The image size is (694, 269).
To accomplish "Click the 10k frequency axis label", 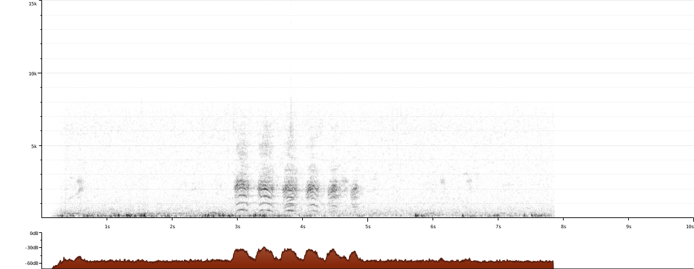I will pos(33,73).
